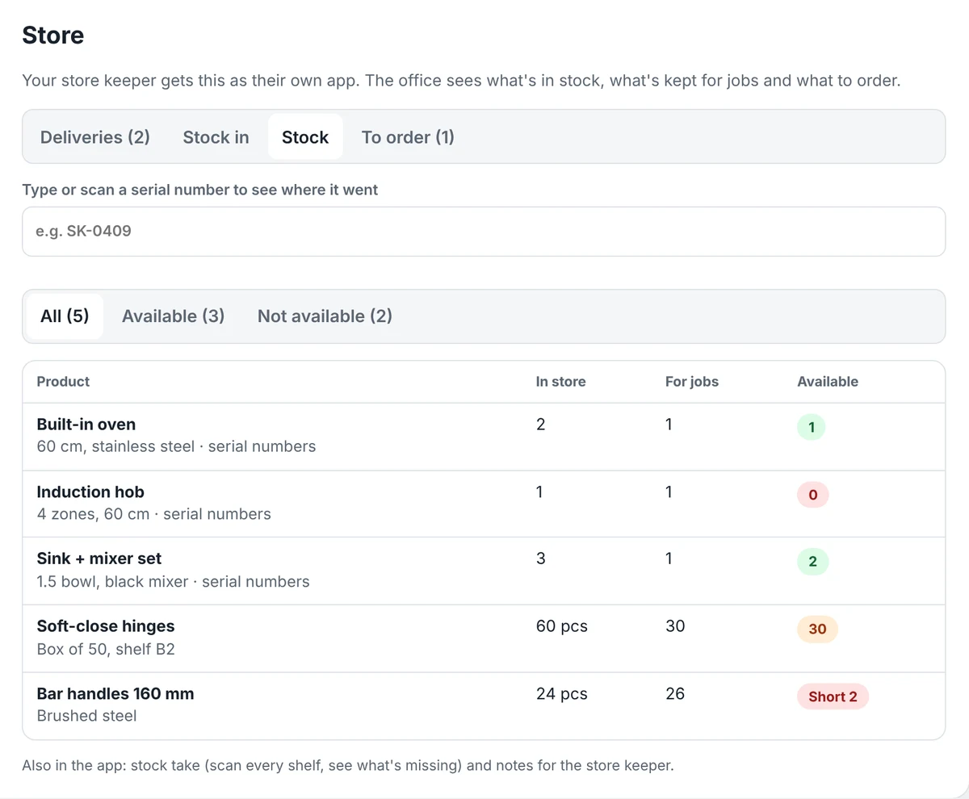This screenshot has height=799, width=969.
Task: Click the orange 30 badge for Soft-close hinges
Action: (817, 630)
